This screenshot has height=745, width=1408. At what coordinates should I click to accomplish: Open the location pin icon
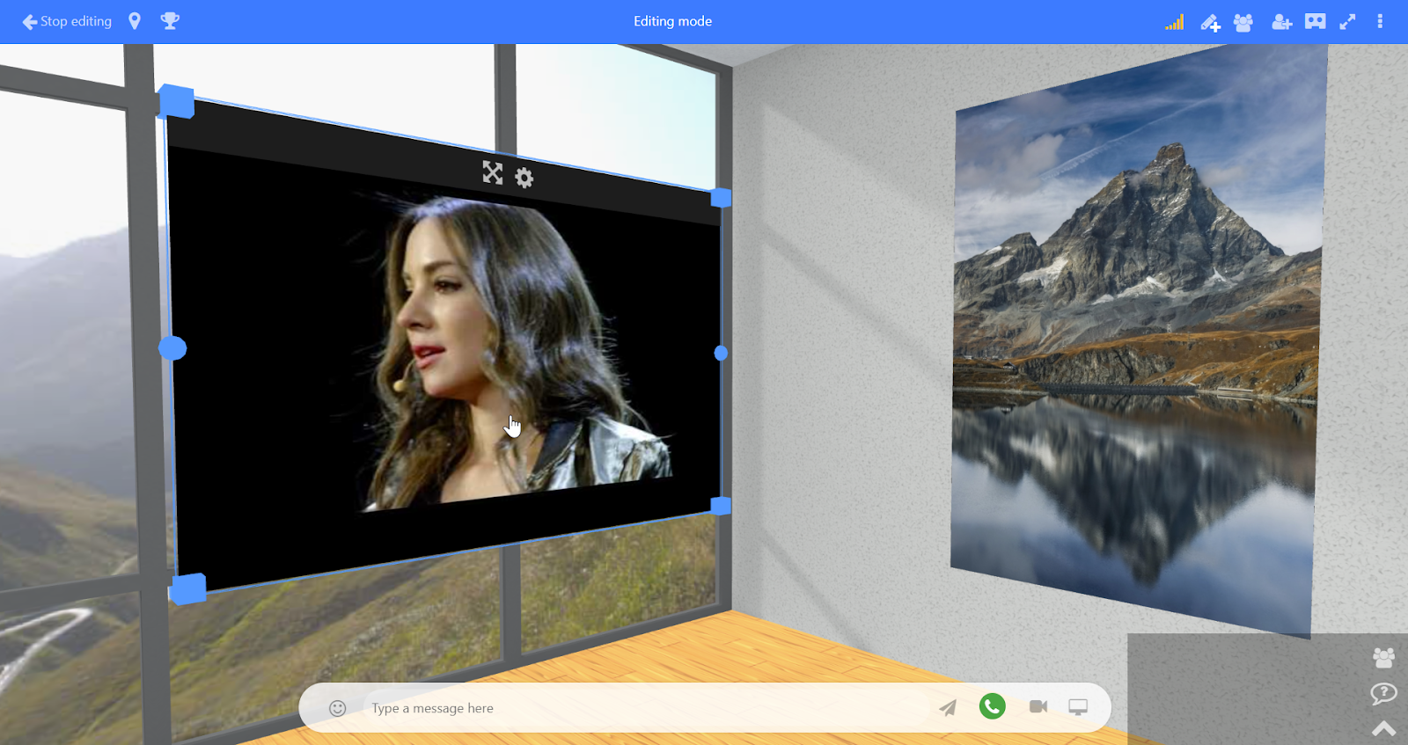coord(135,21)
